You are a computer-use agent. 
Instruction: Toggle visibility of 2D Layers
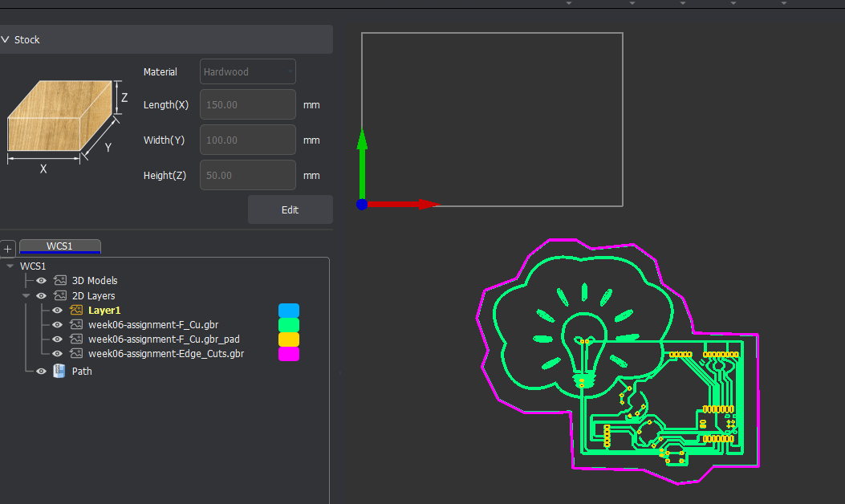pos(42,295)
